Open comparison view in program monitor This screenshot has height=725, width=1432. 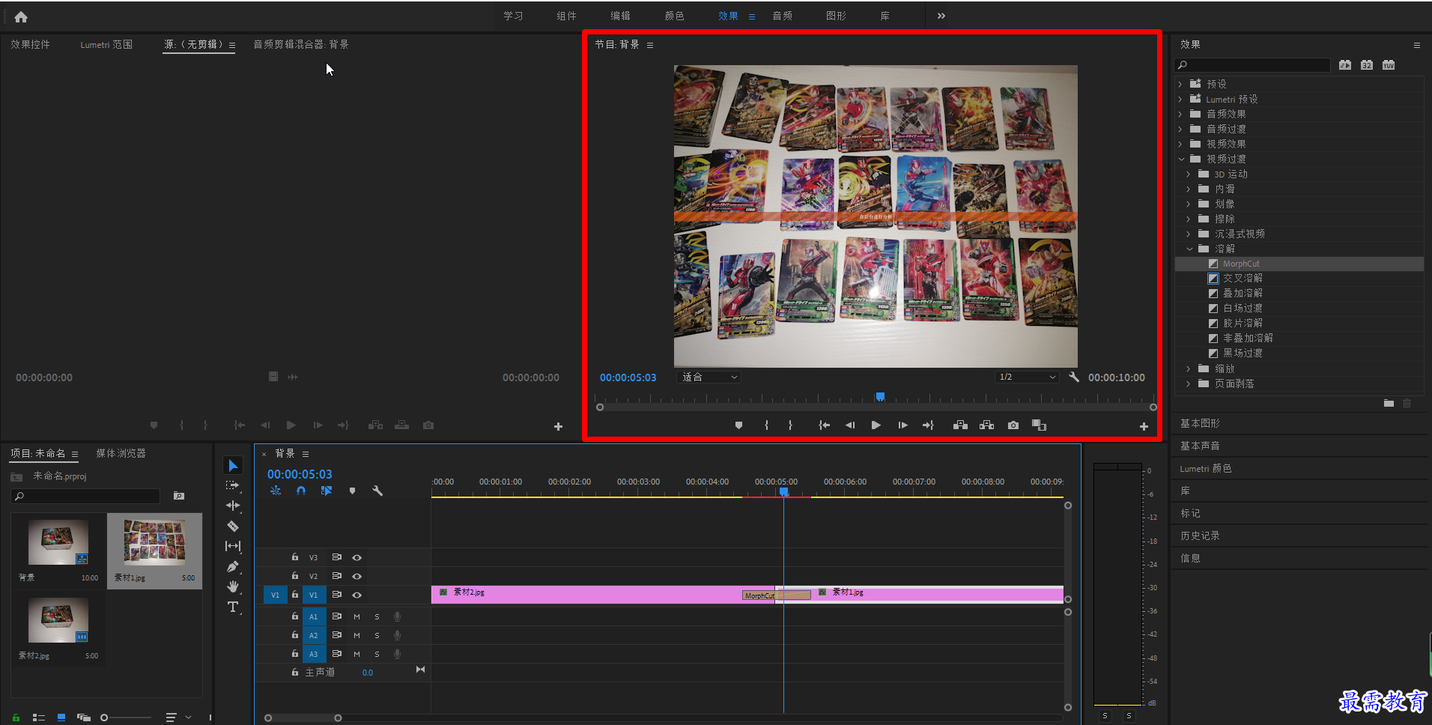(x=1040, y=425)
